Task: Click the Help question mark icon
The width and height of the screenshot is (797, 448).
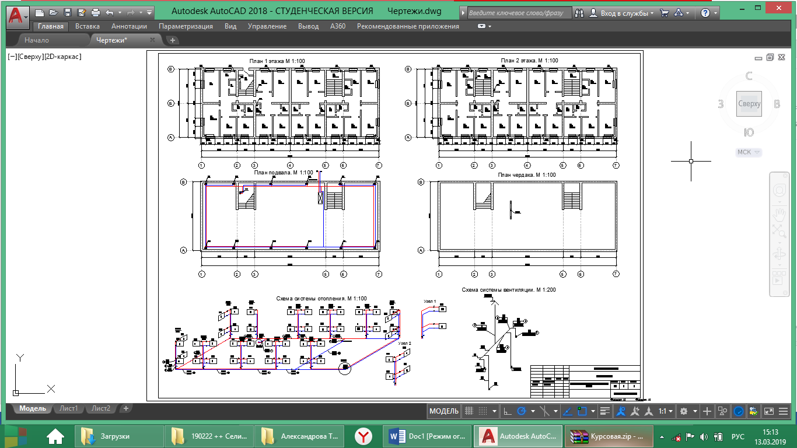Action: (705, 12)
